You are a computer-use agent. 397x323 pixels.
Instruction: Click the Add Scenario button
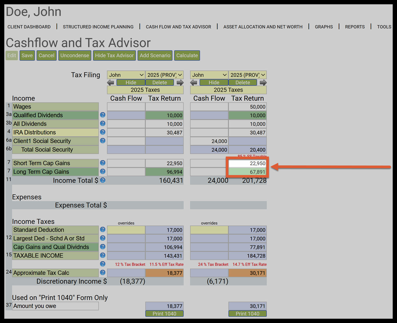(x=155, y=56)
